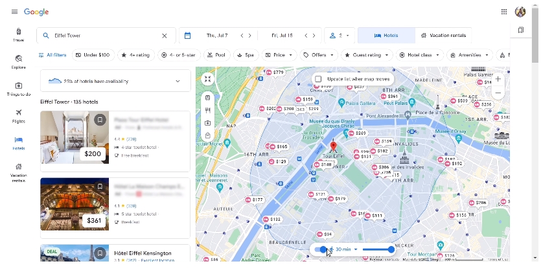The height and width of the screenshot is (268, 541).
Task: Select the $177 hotel marker on the map
Action: tap(254, 200)
